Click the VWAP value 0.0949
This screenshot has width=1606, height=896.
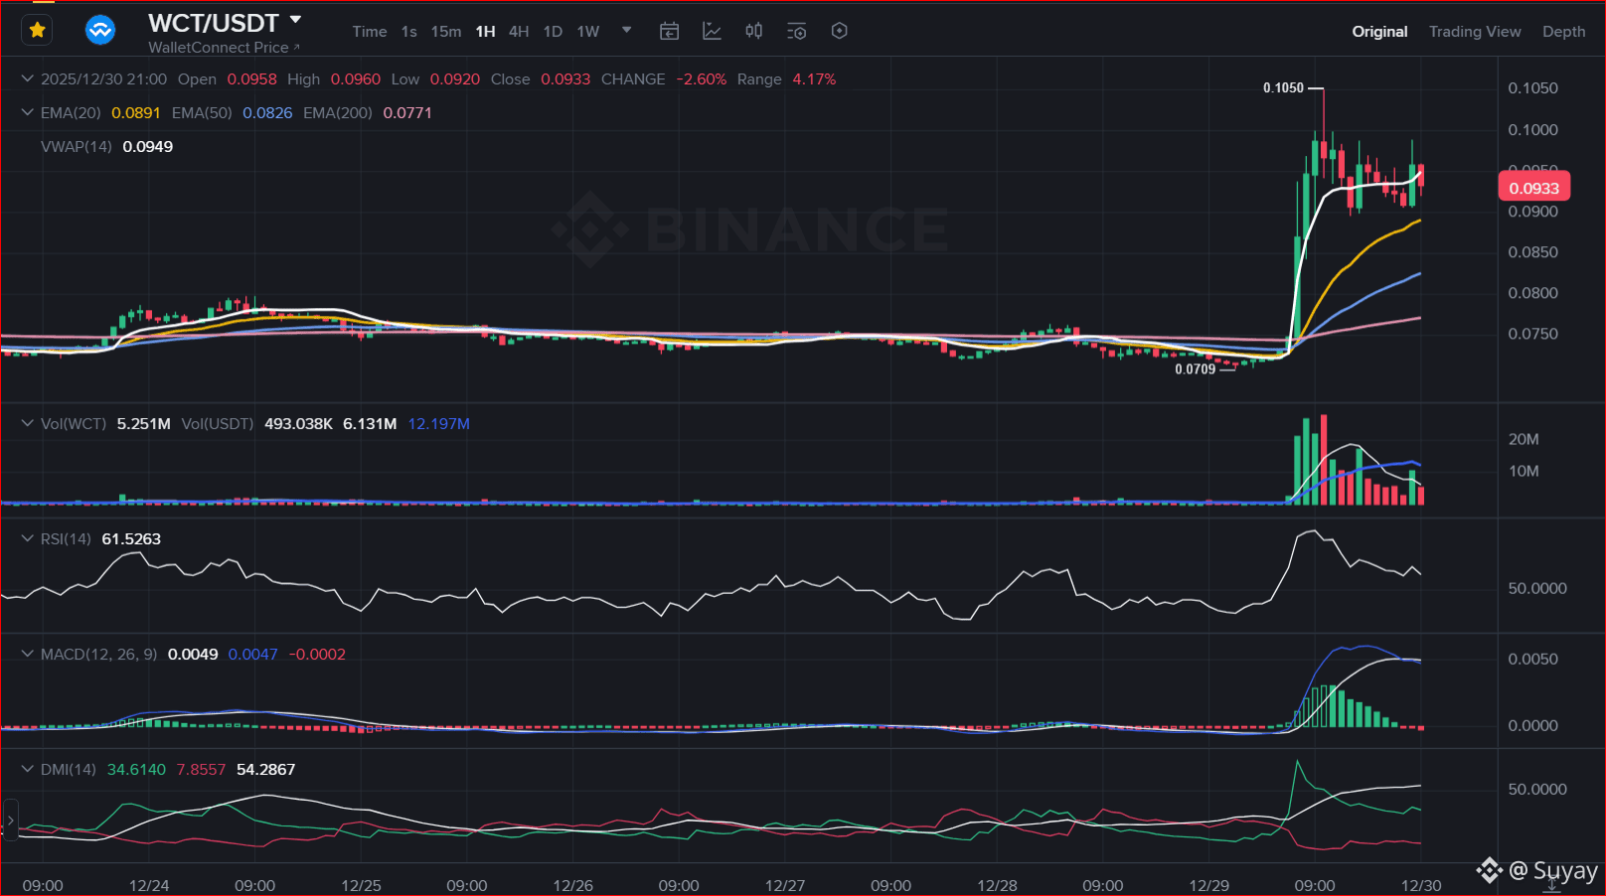(148, 146)
